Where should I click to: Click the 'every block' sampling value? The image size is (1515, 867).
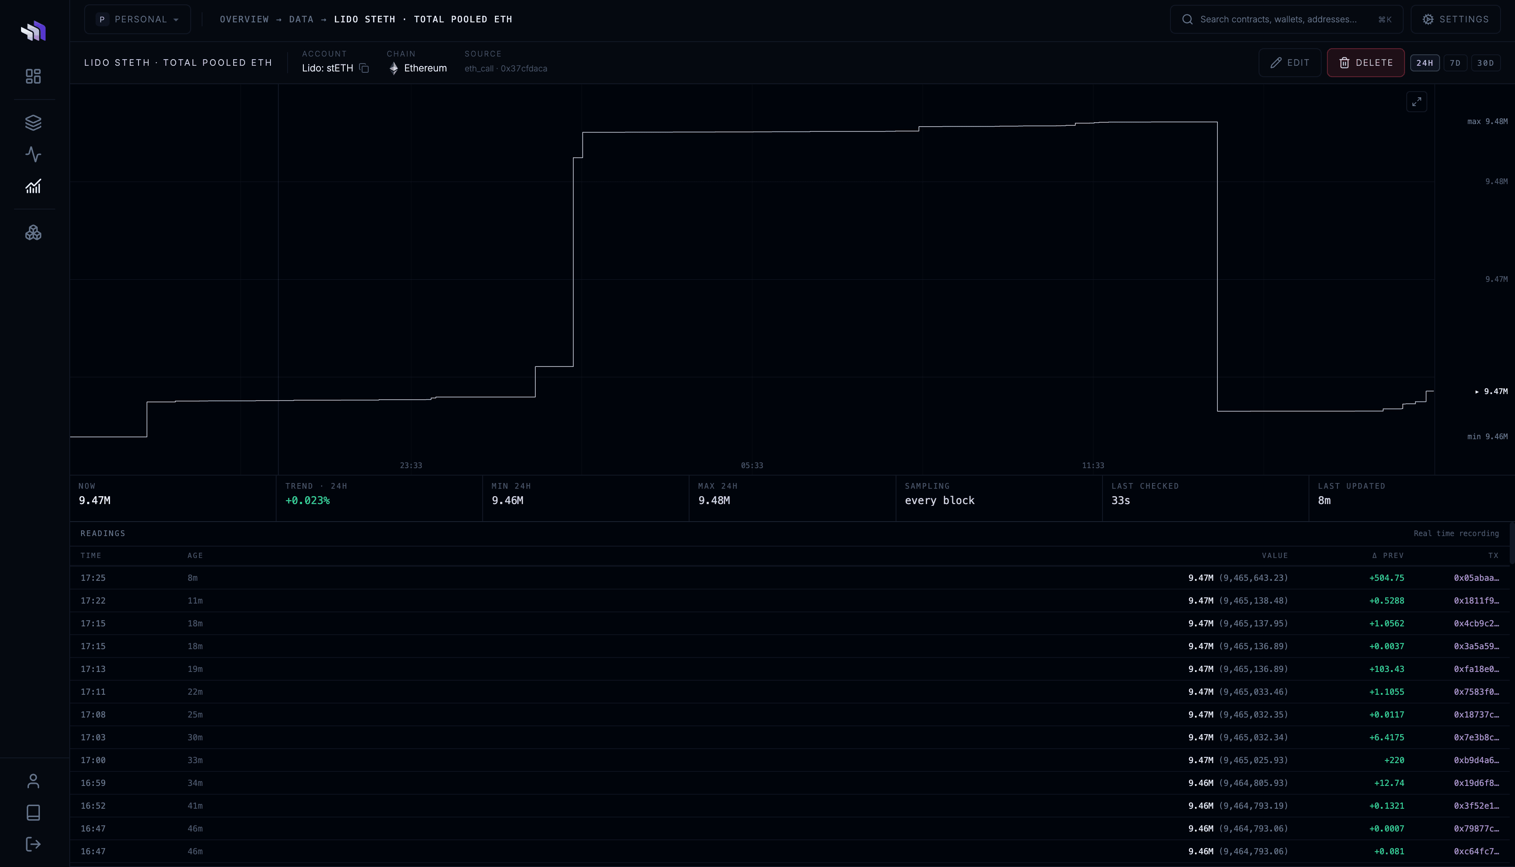click(940, 501)
